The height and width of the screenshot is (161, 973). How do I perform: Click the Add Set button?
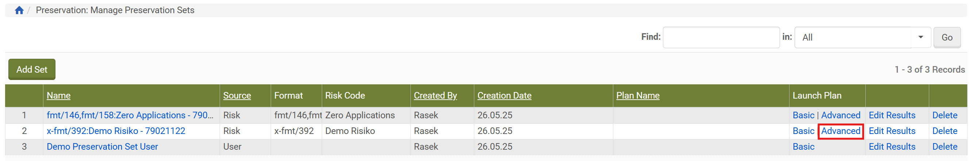(x=32, y=69)
